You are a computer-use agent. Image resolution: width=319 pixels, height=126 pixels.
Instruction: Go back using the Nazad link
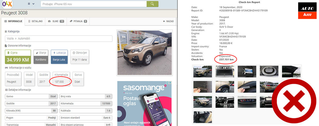(x=168, y=21)
